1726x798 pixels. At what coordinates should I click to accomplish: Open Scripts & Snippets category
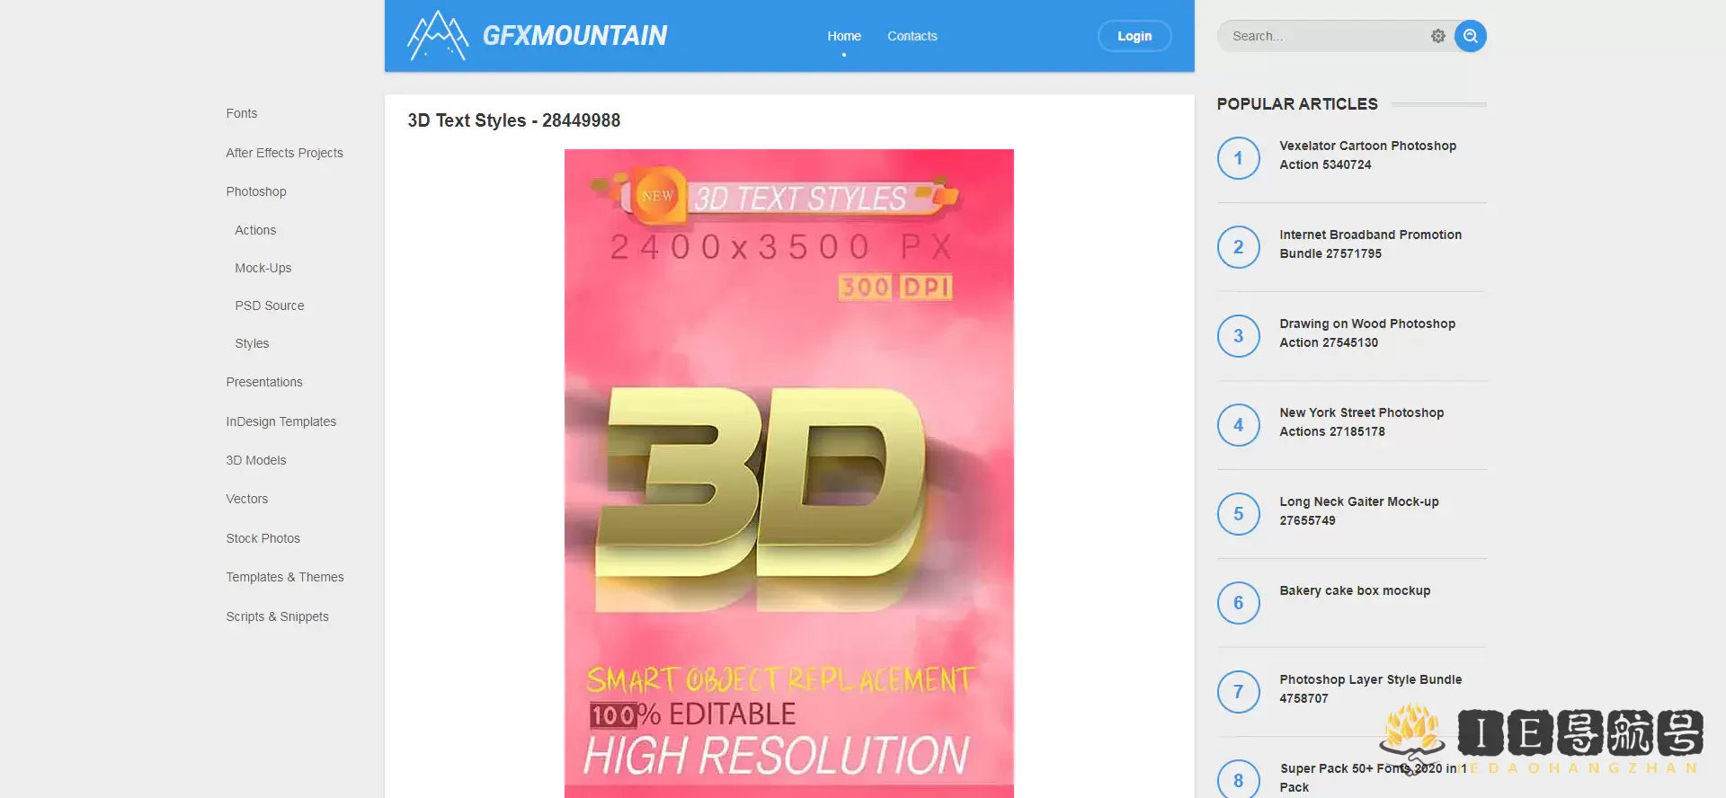pos(278,616)
